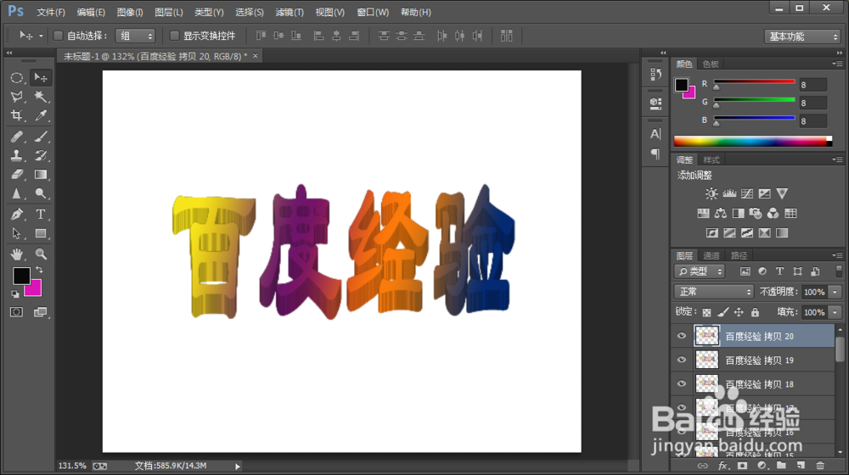Select the Crop tool
This screenshot has width=849, height=475.
coord(17,115)
